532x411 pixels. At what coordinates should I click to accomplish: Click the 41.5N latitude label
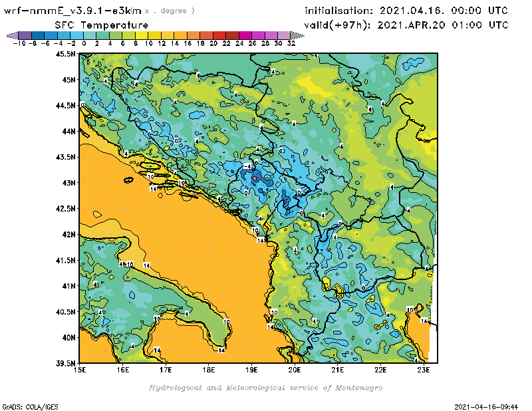click(x=65, y=260)
